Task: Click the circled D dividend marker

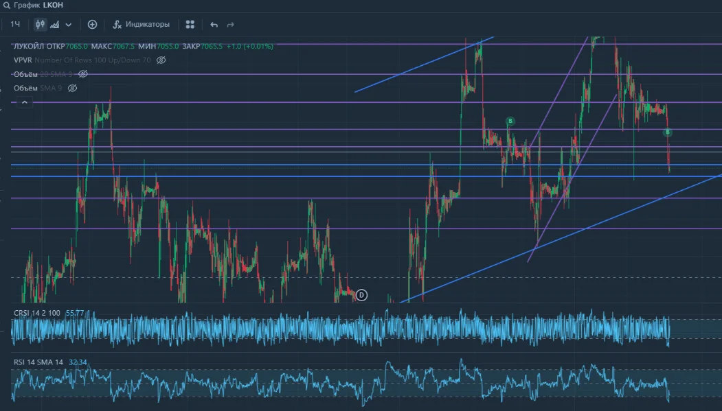Action: pos(362,295)
